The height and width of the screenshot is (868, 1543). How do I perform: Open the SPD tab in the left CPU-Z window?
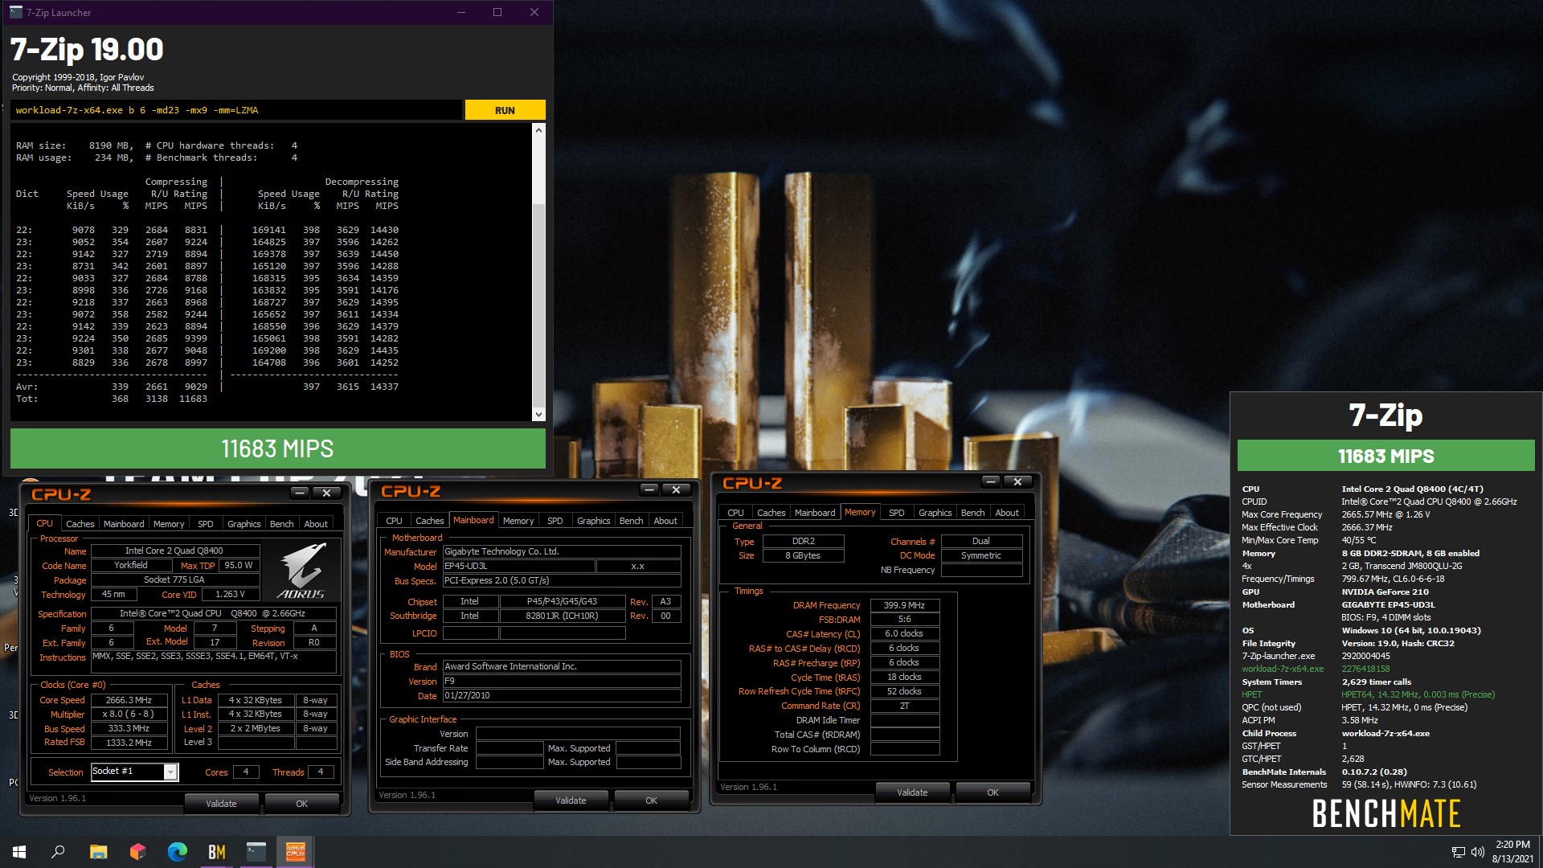pyautogui.click(x=206, y=524)
